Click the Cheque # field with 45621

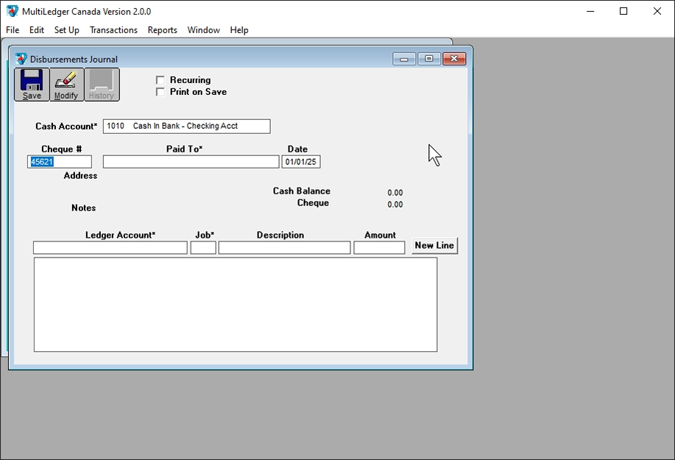point(60,162)
